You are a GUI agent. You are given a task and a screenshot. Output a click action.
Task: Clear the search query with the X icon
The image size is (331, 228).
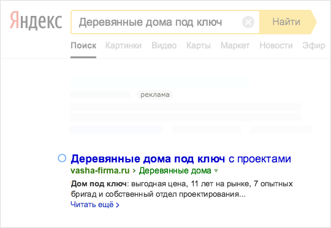click(x=248, y=22)
